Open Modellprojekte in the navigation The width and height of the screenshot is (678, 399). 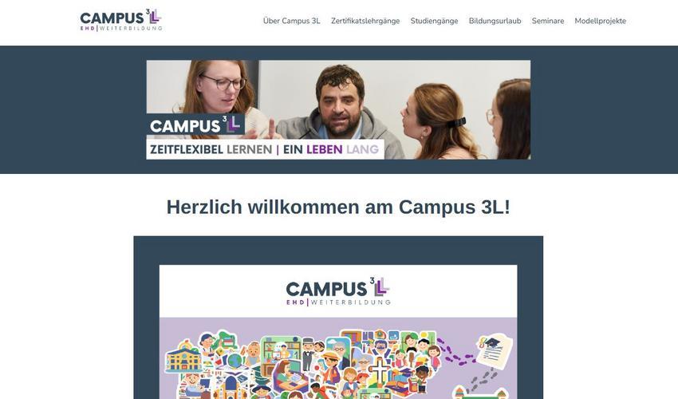click(x=600, y=21)
